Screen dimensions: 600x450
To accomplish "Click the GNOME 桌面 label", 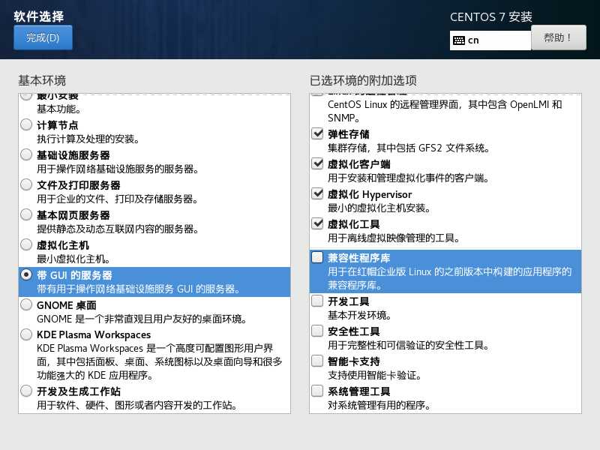I will click(x=67, y=305).
